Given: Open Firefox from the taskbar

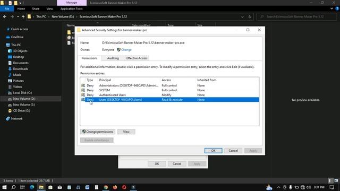Looking at the screenshot, I should (x=115, y=187).
